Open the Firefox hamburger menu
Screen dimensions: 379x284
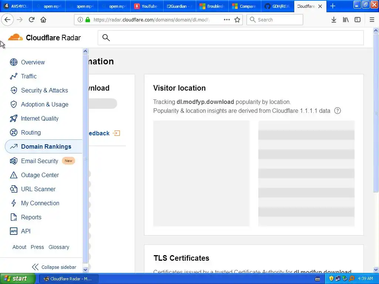[372, 20]
